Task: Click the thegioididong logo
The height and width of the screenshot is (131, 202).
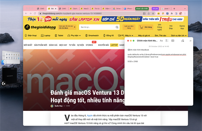Action: (40, 27)
